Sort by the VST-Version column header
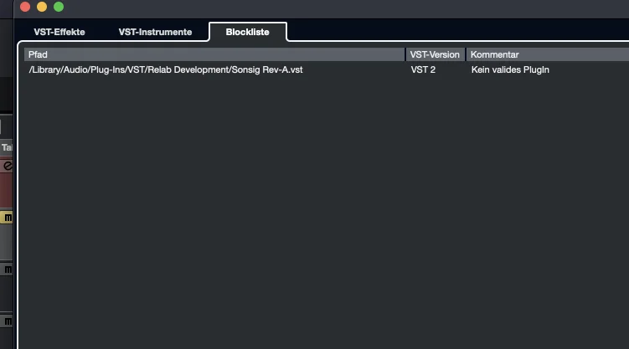This screenshot has height=349, width=629. pos(435,54)
